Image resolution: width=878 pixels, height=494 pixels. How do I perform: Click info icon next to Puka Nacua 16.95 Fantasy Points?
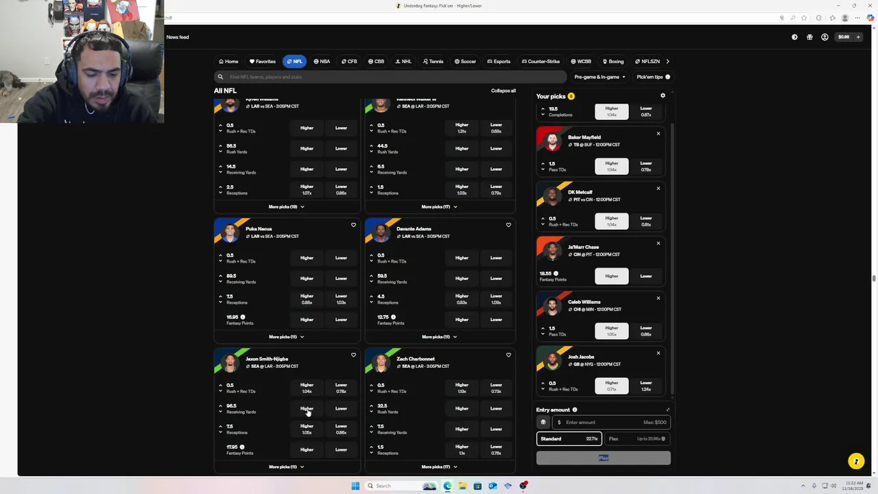point(243,317)
